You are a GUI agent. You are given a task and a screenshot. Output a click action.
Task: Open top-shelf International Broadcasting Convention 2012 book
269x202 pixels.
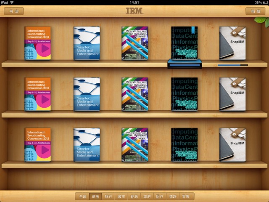[37, 43]
